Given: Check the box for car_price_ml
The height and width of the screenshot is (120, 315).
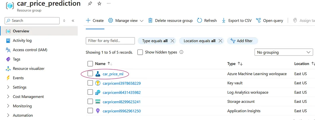Looking at the screenshot, I should click(90, 74).
